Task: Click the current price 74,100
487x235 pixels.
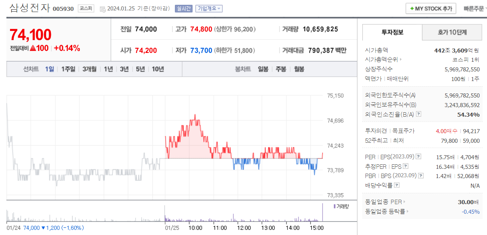Action: (30, 35)
